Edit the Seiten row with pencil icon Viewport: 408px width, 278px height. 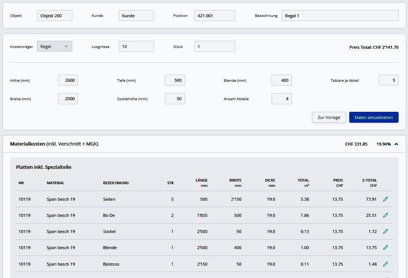386,199
